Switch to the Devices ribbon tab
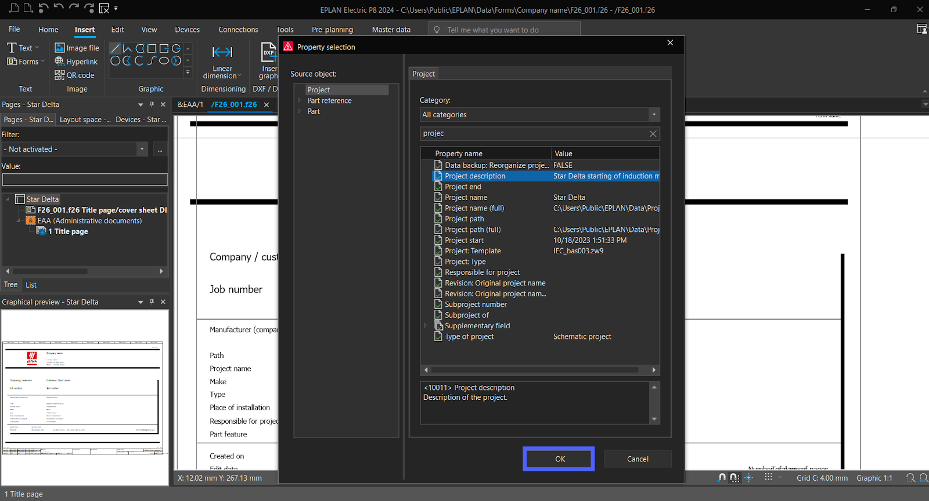 pos(188,30)
